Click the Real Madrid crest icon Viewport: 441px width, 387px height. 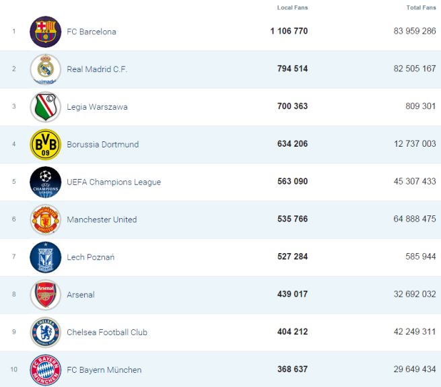pos(46,69)
